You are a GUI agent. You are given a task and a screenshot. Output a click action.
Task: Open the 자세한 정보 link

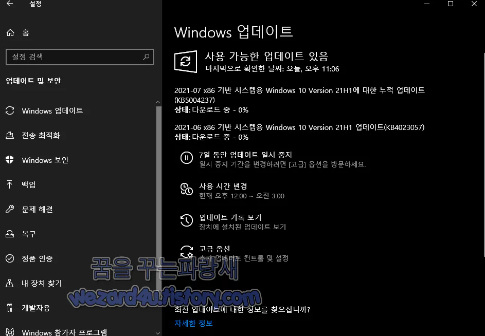pos(193,324)
